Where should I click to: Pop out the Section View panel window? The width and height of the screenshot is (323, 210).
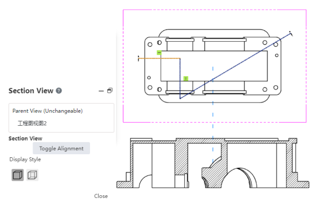109,91
